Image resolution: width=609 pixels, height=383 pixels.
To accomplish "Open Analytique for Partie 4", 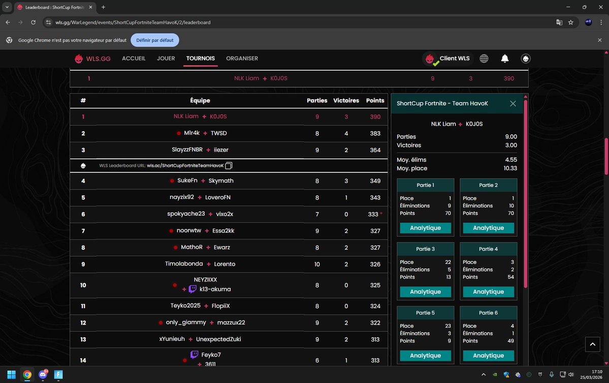I will [x=488, y=291].
